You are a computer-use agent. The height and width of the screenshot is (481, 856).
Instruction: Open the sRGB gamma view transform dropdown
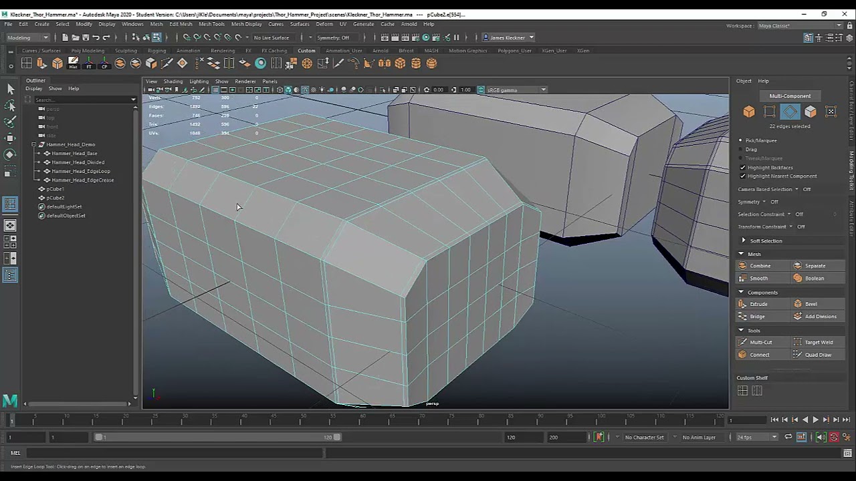click(516, 90)
